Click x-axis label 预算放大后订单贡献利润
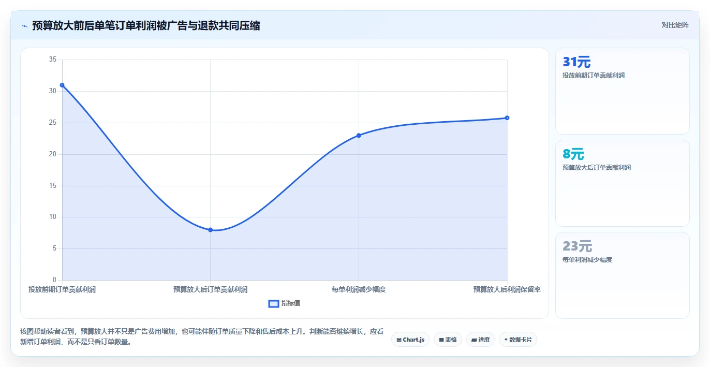This screenshot has width=710, height=367. 210,289
